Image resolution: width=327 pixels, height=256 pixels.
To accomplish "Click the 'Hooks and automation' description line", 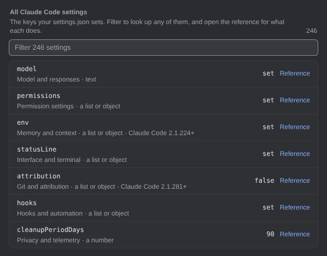I will coord(73,213).
